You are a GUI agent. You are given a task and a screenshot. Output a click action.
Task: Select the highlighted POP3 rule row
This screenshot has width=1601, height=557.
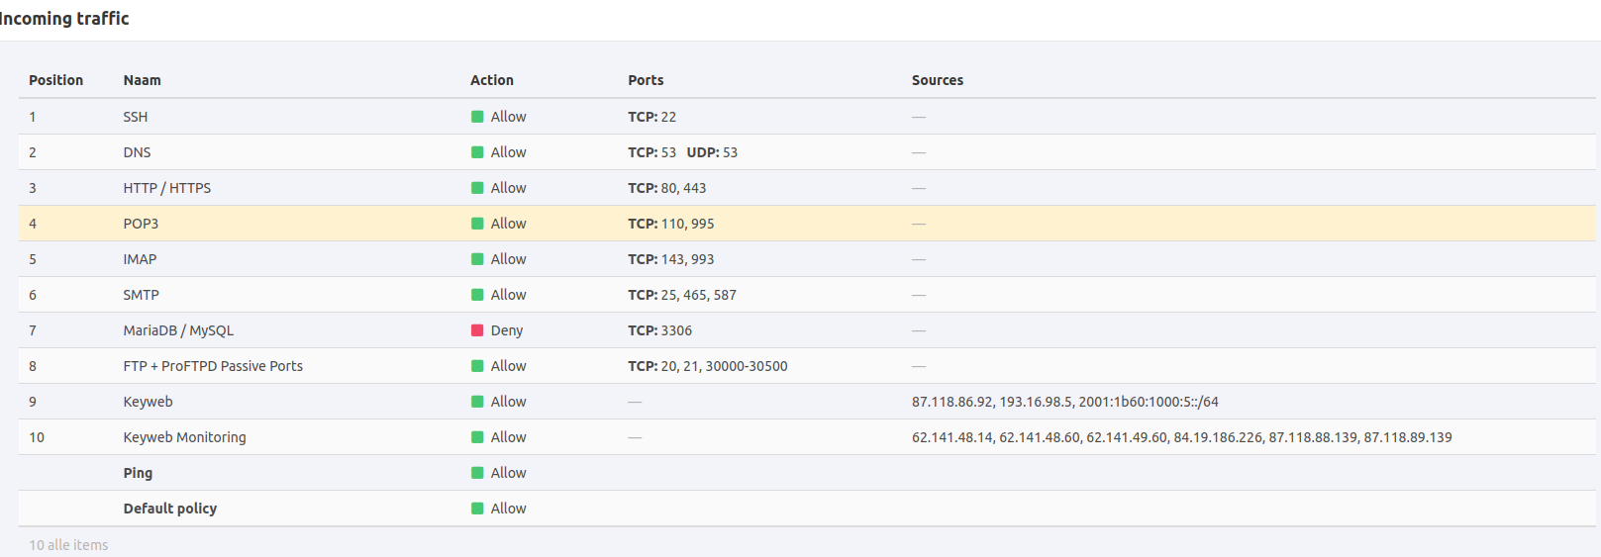click(141, 224)
